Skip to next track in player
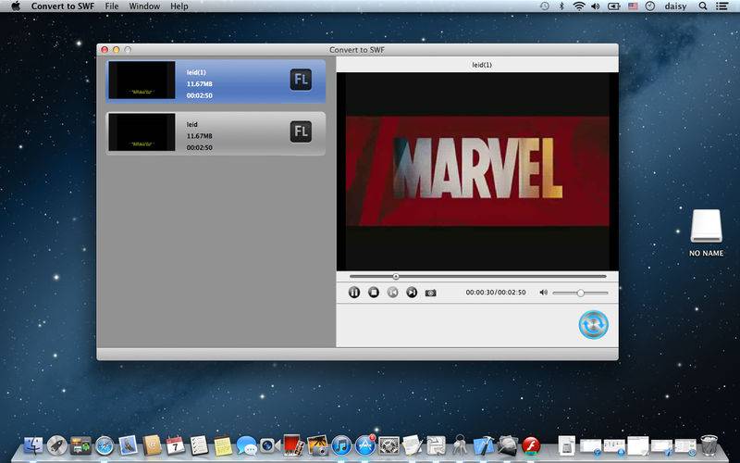Viewport: 740px width, 463px height. pyautogui.click(x=412, y=293)
